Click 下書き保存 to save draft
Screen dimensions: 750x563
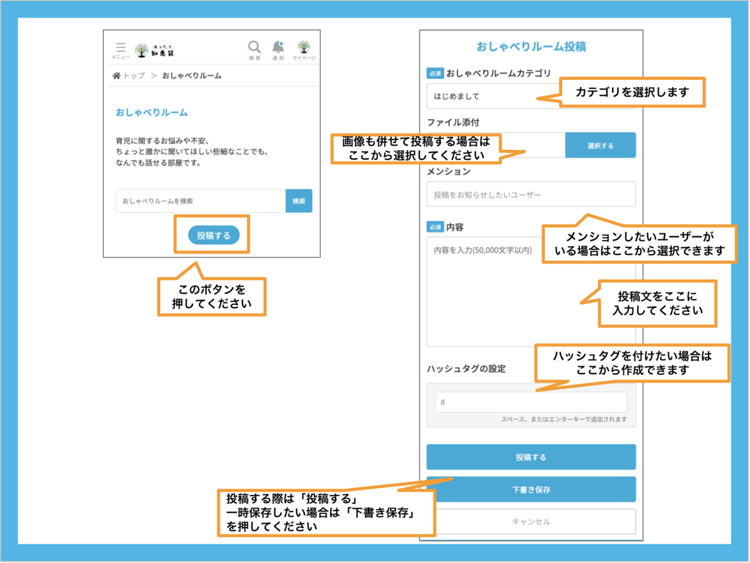pyautogui.click(x=531, y=490)
